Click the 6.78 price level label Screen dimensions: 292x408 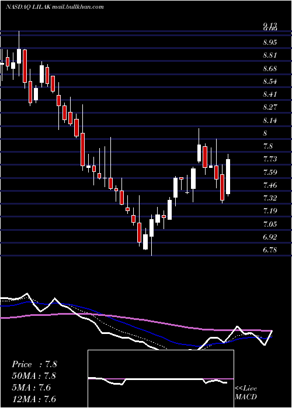[270, 250]
